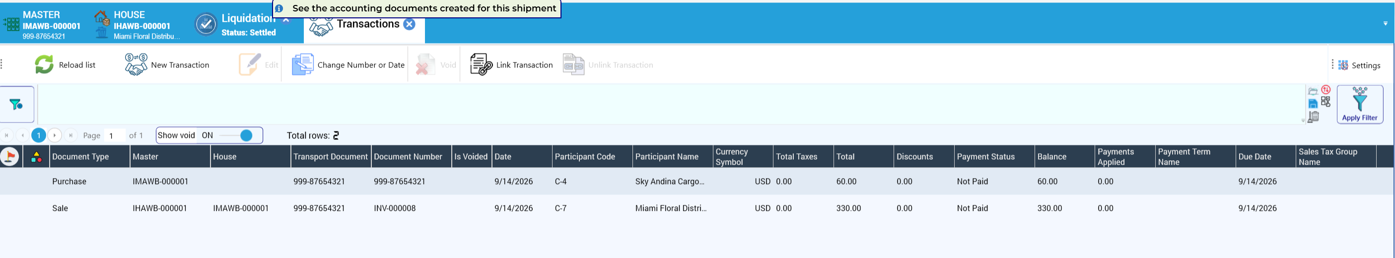Sort by Payment Term Name column
The height and width of the screenshot is (258, 1395).
click(x=1195, y=157)
